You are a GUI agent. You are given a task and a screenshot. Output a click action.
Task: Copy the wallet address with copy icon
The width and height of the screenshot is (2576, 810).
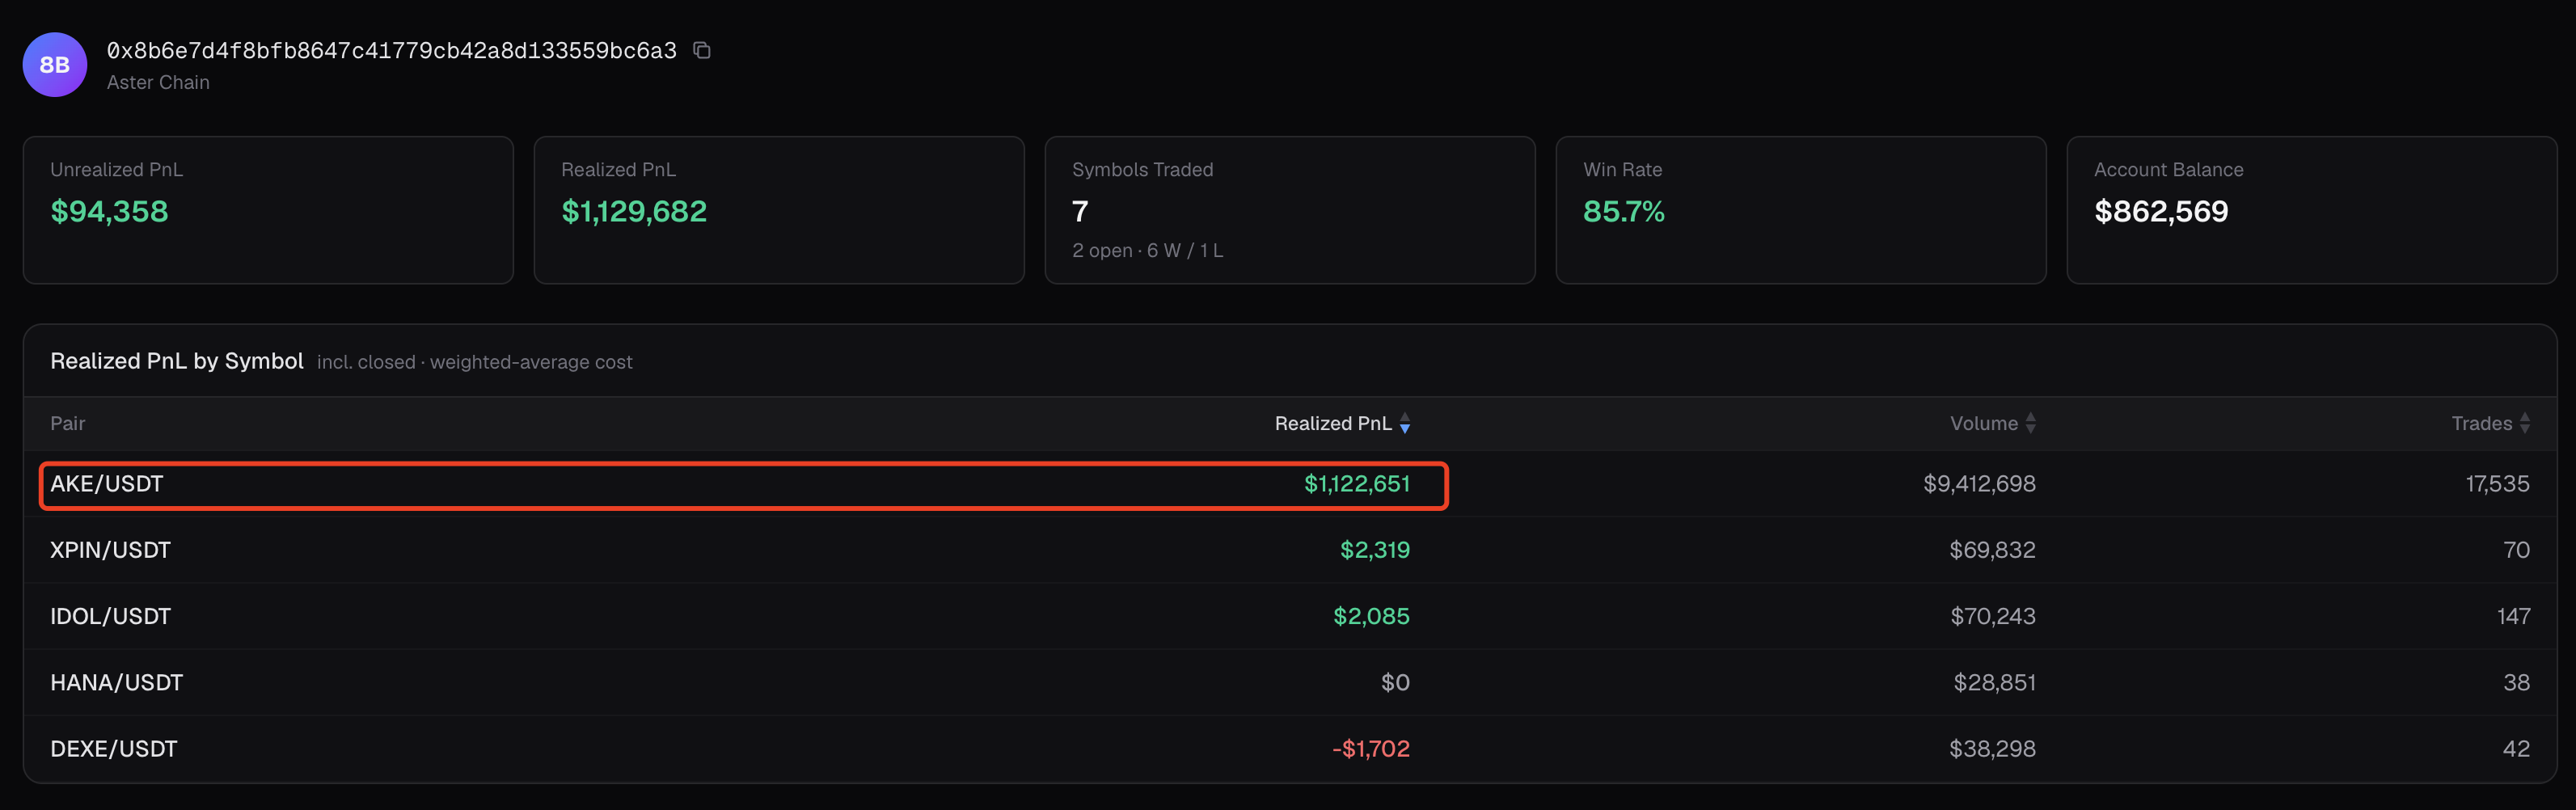[702, 50]
